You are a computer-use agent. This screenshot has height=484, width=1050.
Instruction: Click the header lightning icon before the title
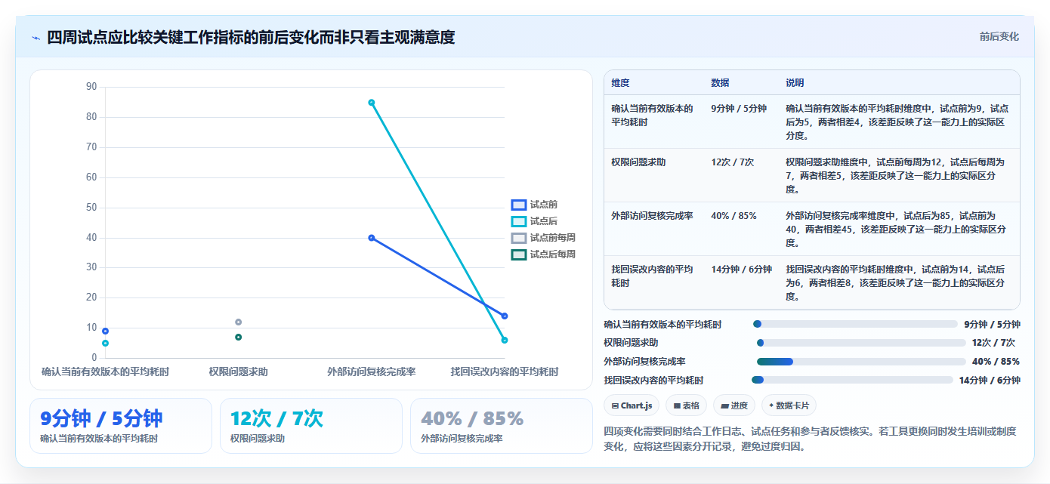point(36,38)
